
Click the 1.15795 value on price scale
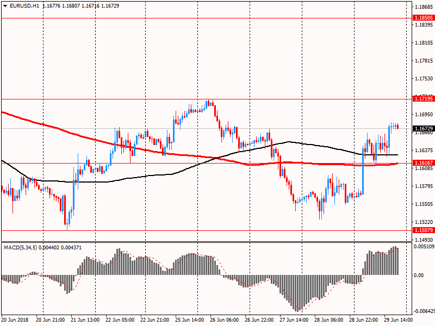[x=424, y=186]
